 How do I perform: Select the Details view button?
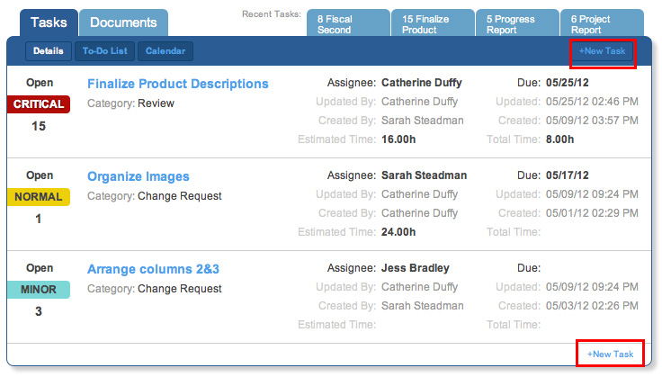pyautogui.click(x=49, y=51)
